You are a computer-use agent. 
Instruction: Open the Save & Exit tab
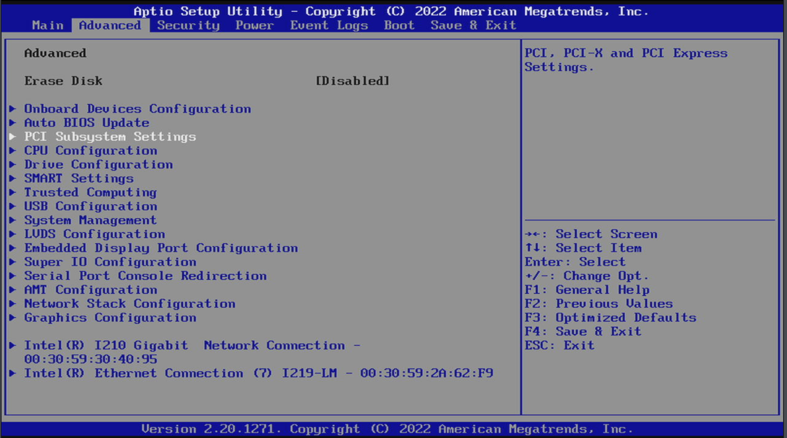pos(473,26)
